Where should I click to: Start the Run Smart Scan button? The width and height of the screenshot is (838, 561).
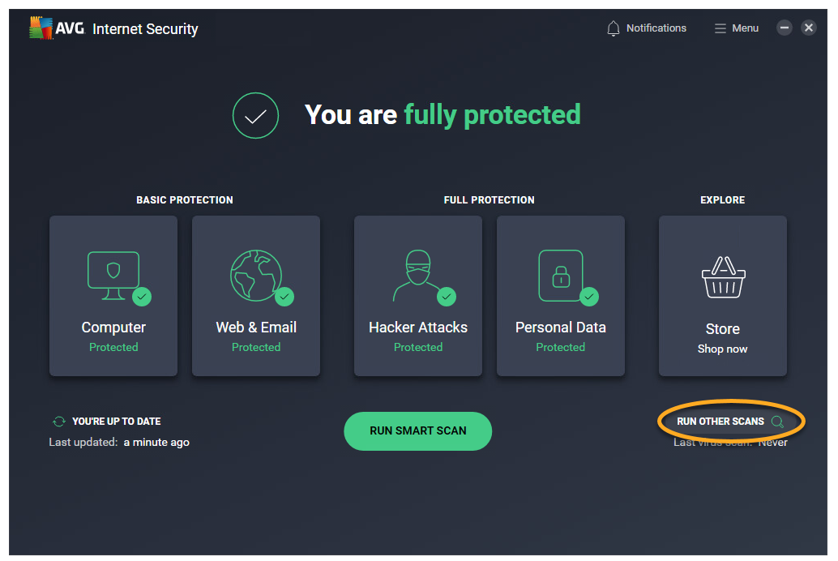click(x=417, y=430)
